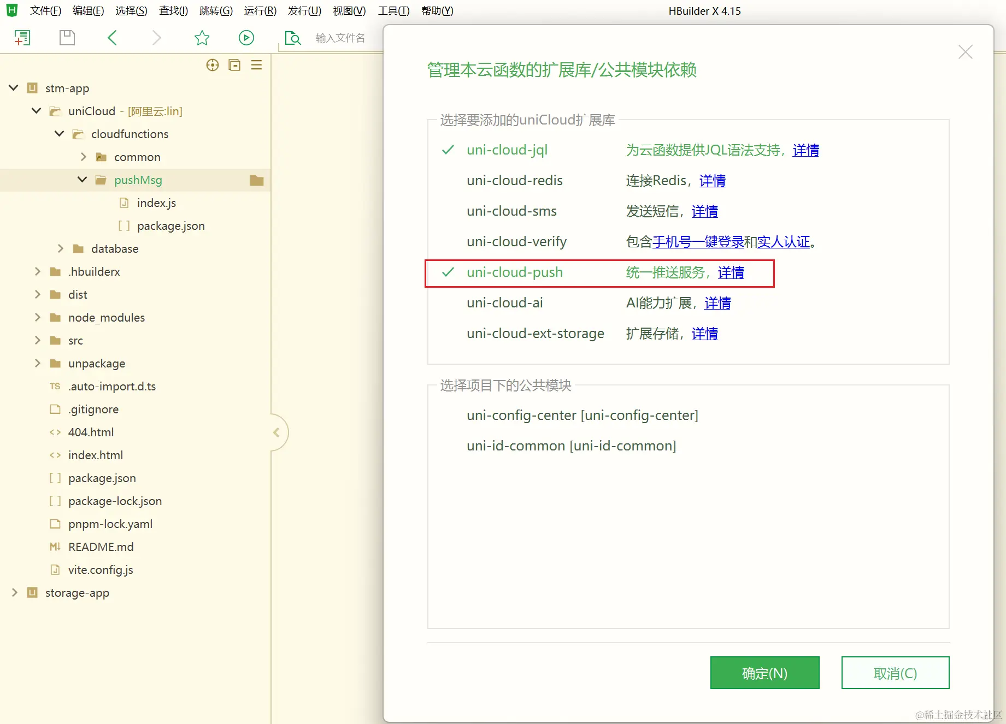Collapse the stm-app project

coord(14,88)
